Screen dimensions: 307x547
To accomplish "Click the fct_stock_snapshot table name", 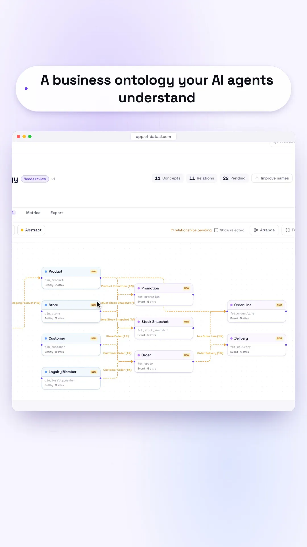I will pyautogui.click(x=153, y=330).
